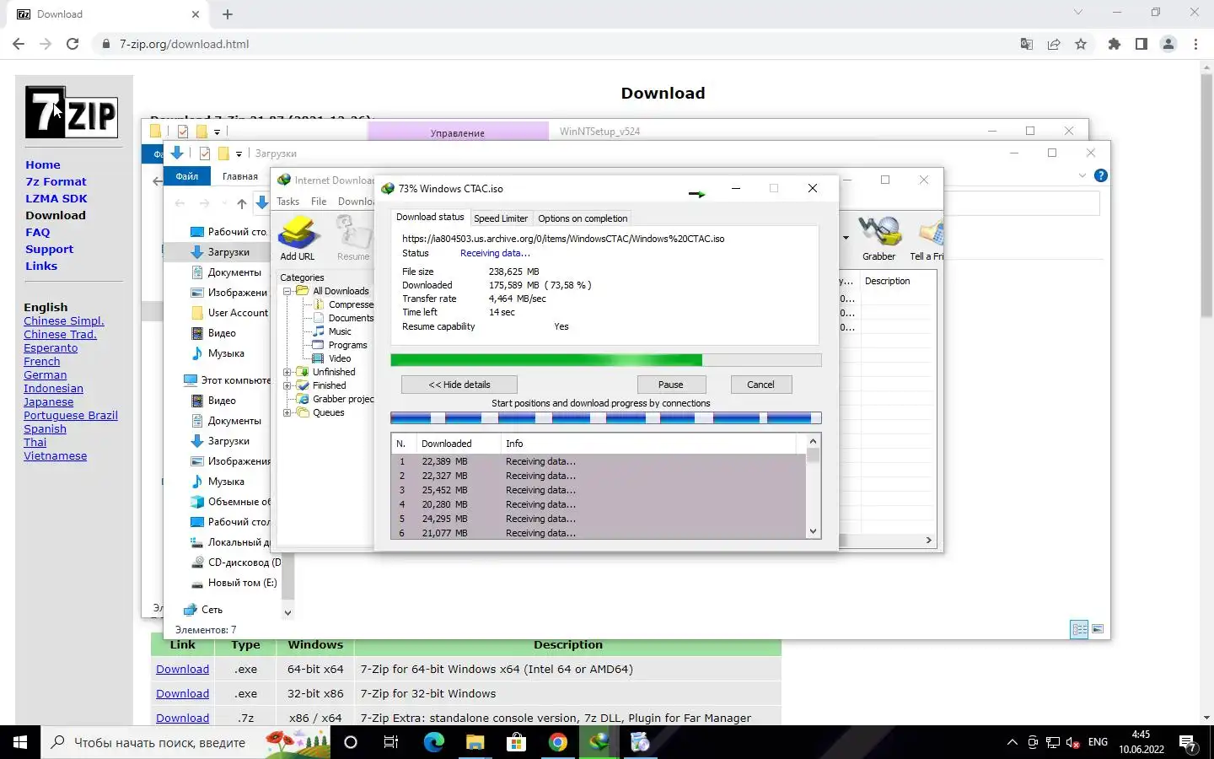
Task: Click the Explorer up-arrow navigation icon
Action: [x=242, y=203]
